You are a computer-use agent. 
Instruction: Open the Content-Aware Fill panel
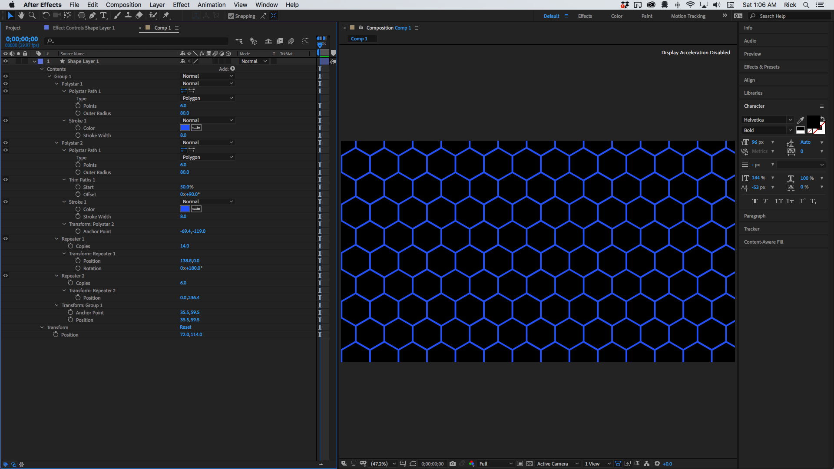(763, 242)
